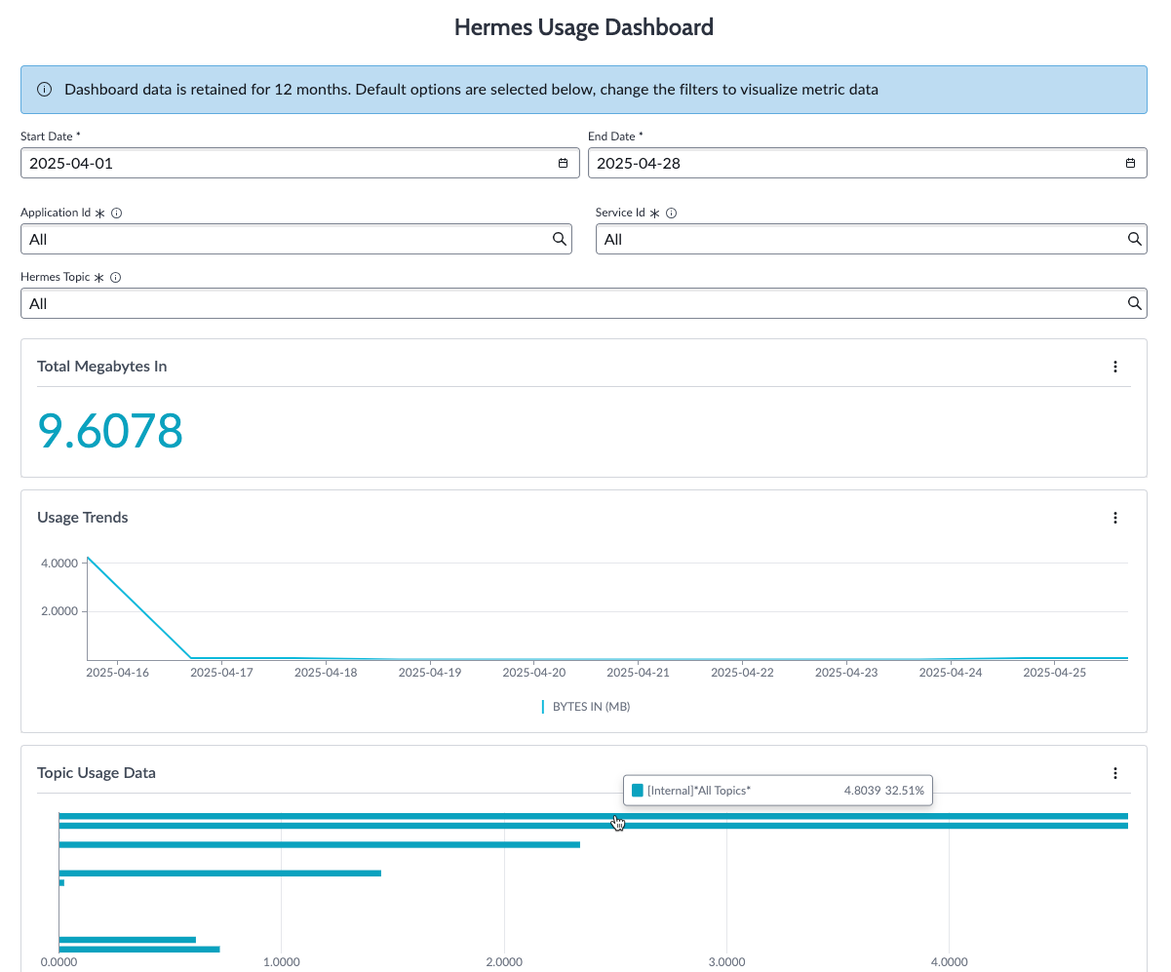Click the 3.0000 x-axis label in Topic Usage Data
This screenshot has height=972, width=1171.
point(726,962)
